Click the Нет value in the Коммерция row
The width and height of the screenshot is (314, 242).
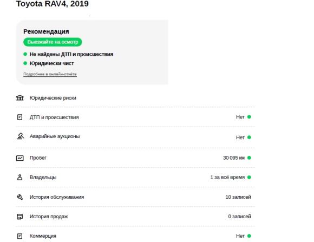[240, 236]
